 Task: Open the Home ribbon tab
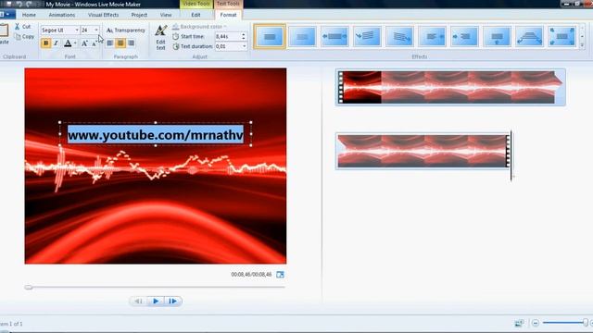29,15
